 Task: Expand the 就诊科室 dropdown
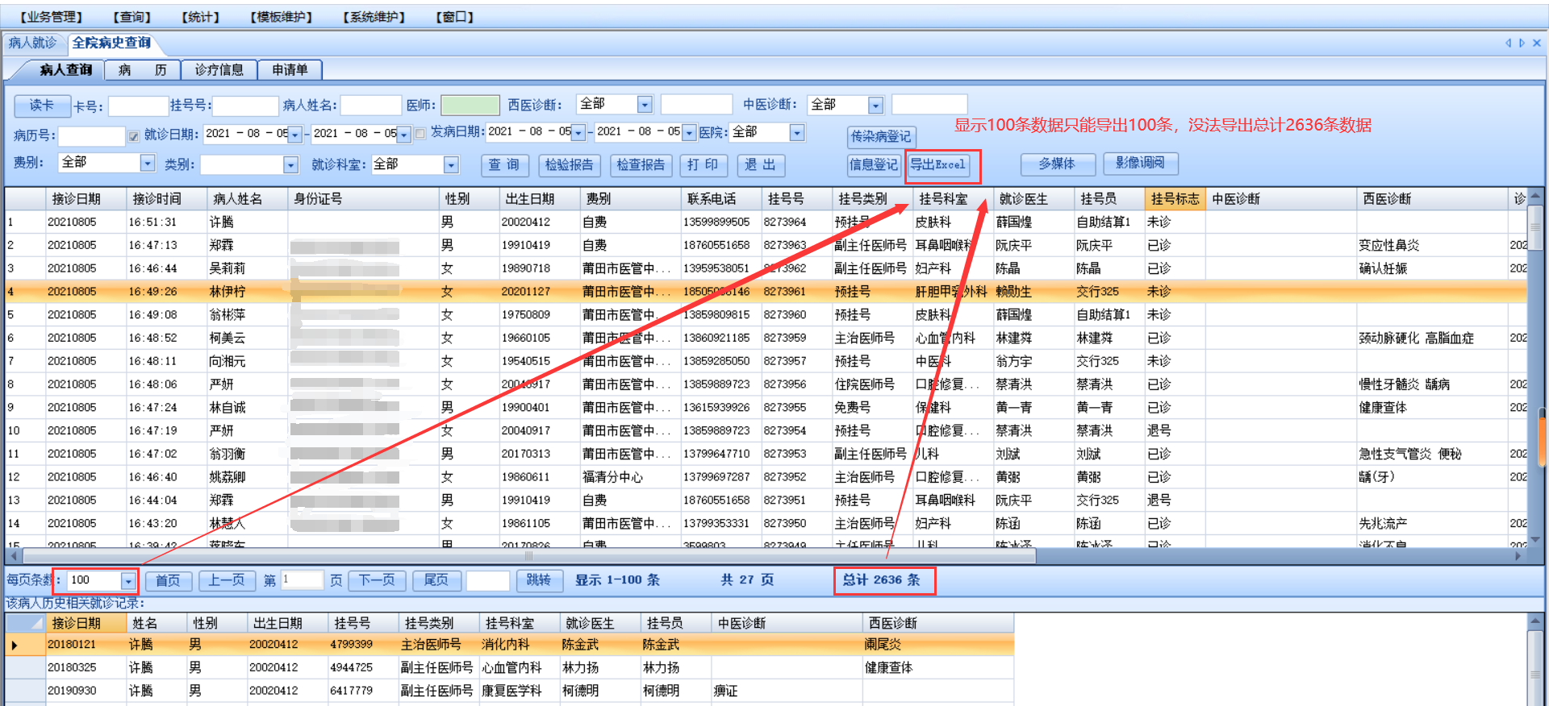click(451, 165)
